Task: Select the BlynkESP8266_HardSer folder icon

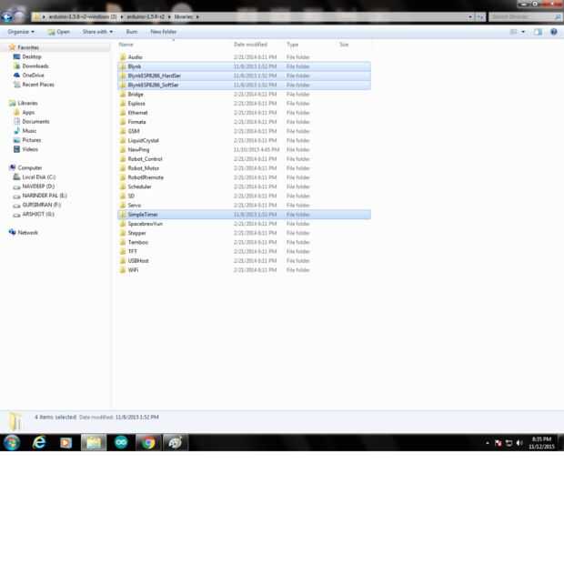Action: tap(123, 76)
